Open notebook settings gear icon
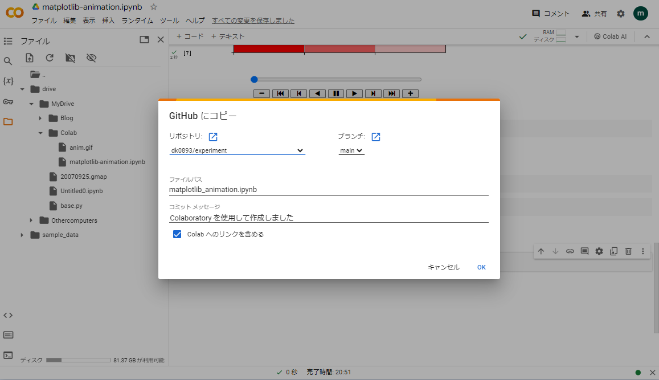 pos(621,14)
